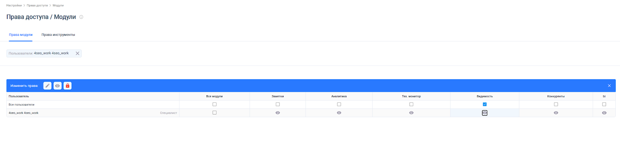Click the pencil edit rights icon
This screenshot has width=620, height=149.
[47, 86]
